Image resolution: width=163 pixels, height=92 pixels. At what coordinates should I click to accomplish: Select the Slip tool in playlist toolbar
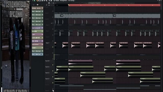[x=44, y=1]
